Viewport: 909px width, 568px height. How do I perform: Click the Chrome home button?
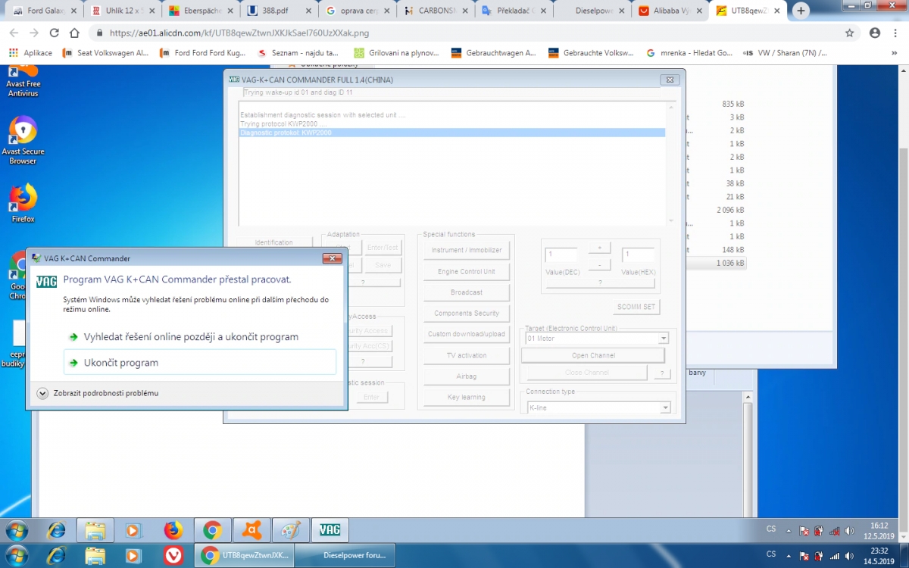click(74, 33)
